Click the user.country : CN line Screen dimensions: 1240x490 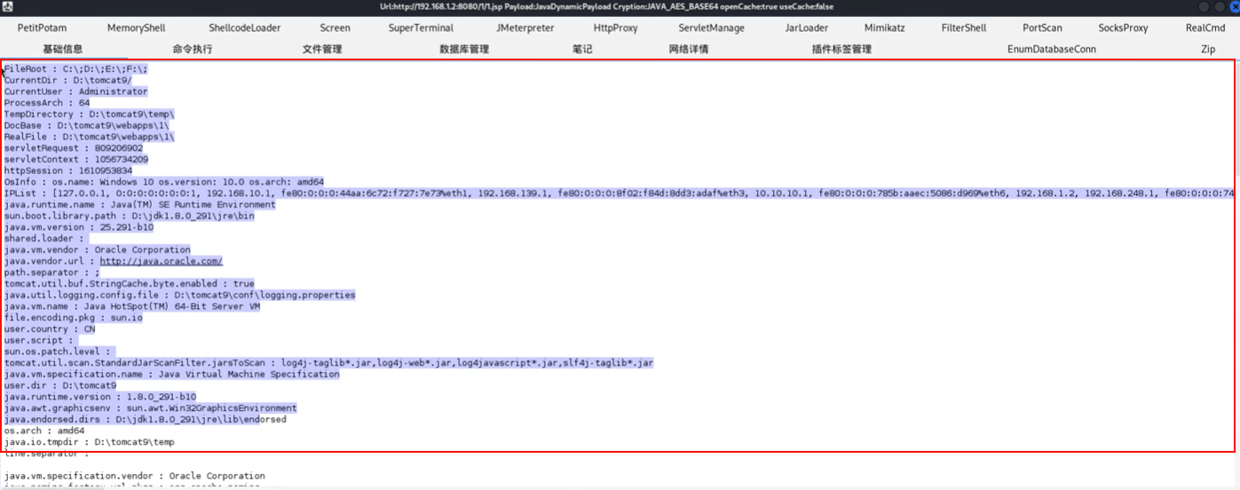click(50, 328)
